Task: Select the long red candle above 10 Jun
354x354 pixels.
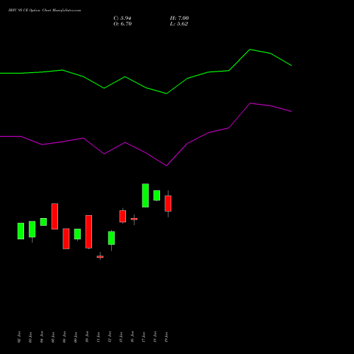Action: [x=88, y=232]
